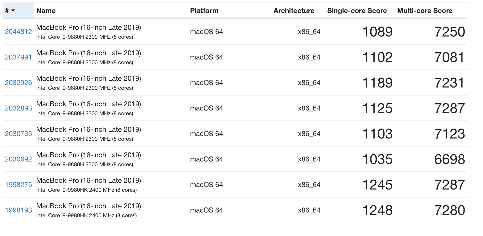Open benchmark result 2030735
483x236 pixels.
tap(18, 134)
